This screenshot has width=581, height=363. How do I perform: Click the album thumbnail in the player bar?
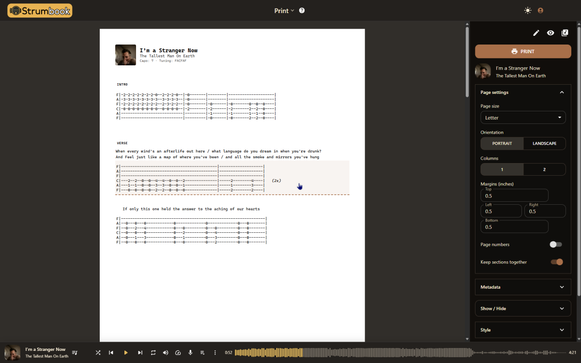click(13, 353)
